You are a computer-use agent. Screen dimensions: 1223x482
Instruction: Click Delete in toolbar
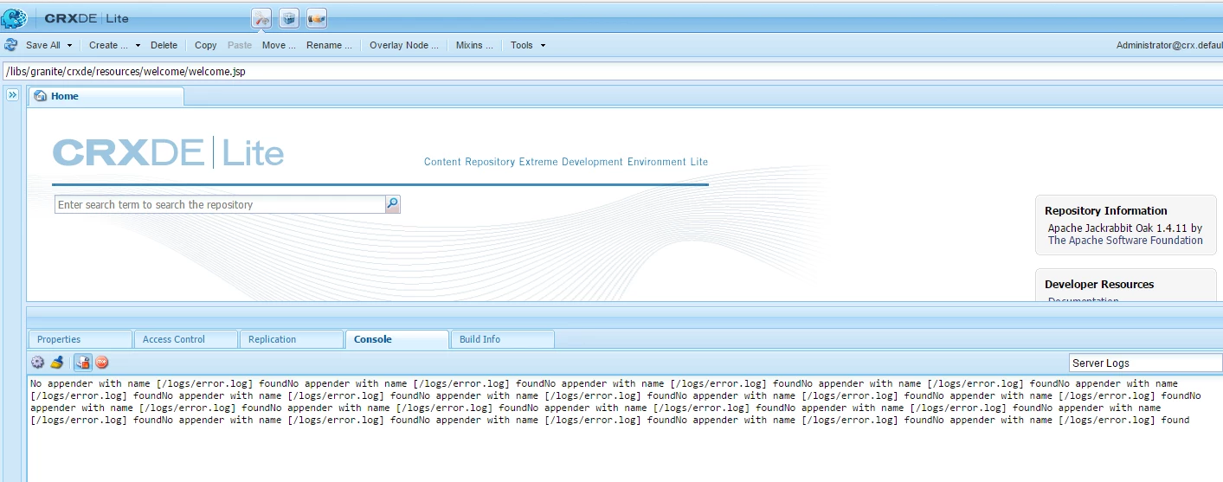click(x=164, y=45)
